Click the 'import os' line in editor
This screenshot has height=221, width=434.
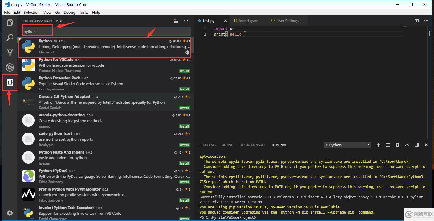point(224,29)
